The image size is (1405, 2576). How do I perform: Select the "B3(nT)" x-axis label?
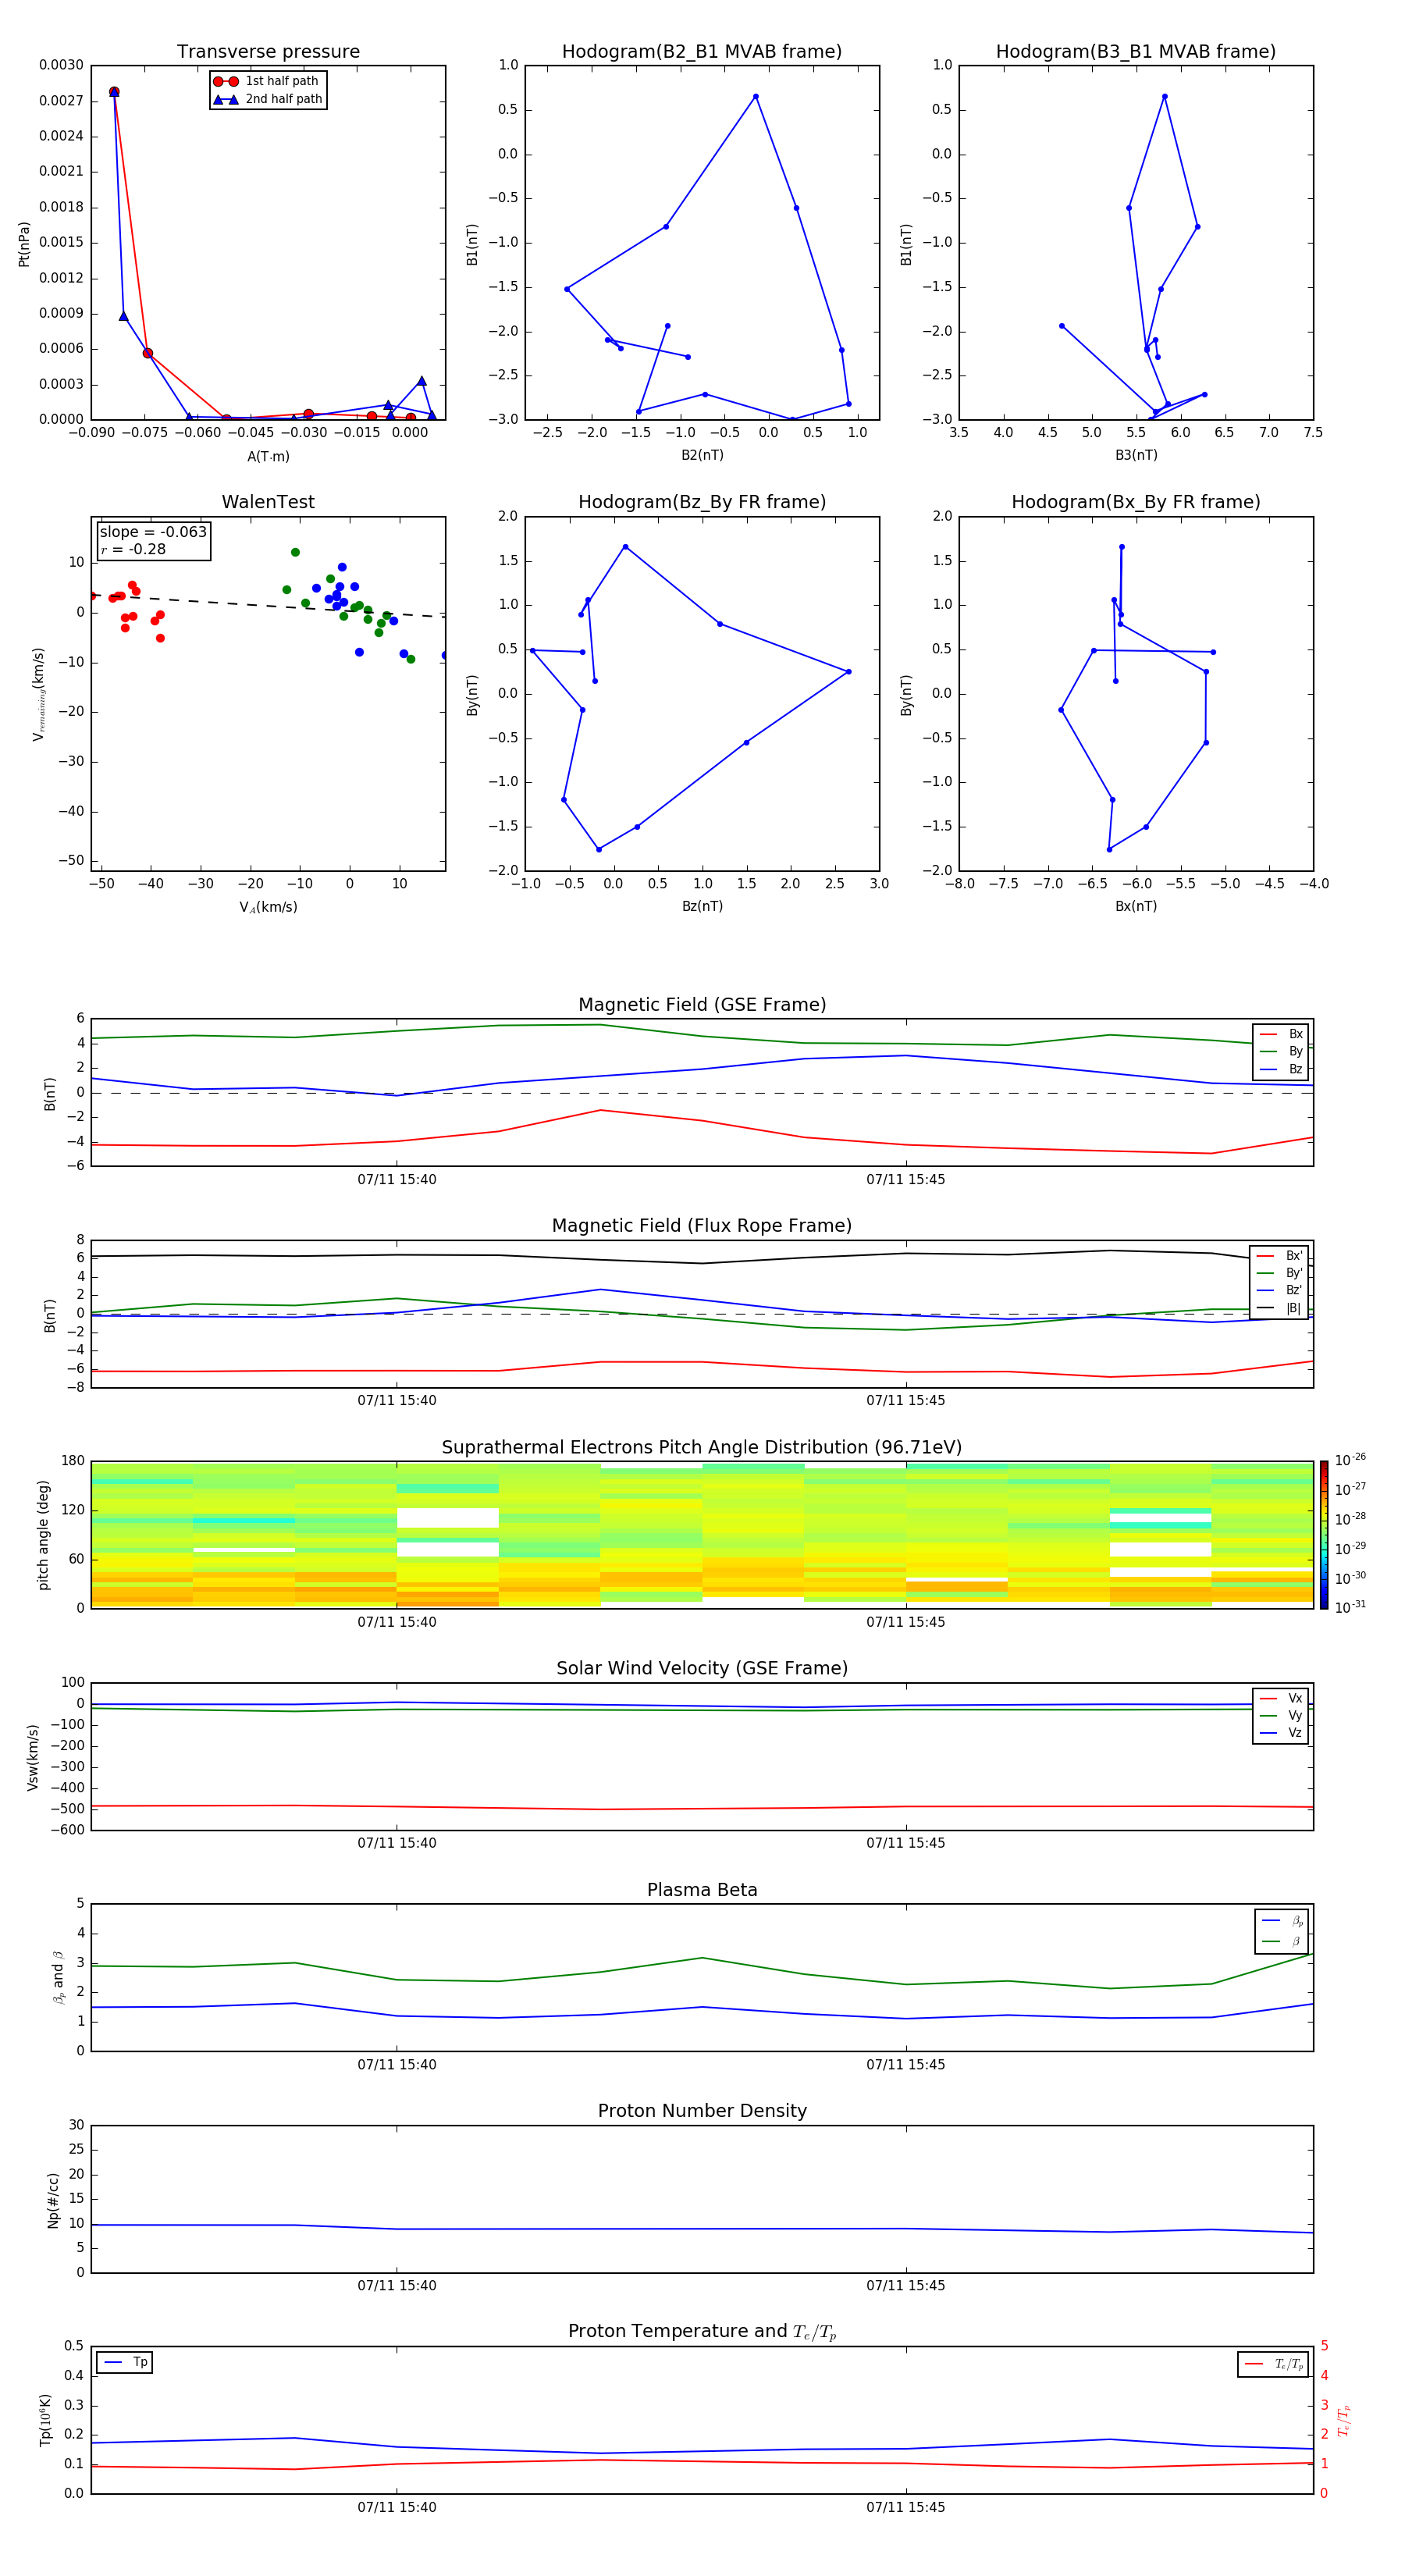(x=1136, y=455)
